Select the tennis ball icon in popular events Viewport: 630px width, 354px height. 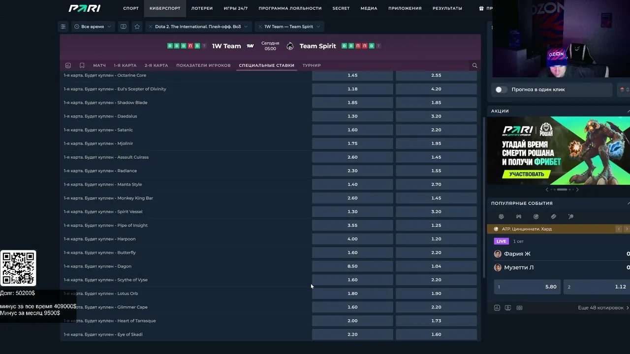tap(536, 216)
